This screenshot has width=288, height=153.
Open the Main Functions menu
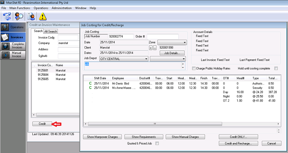(20, 8)
